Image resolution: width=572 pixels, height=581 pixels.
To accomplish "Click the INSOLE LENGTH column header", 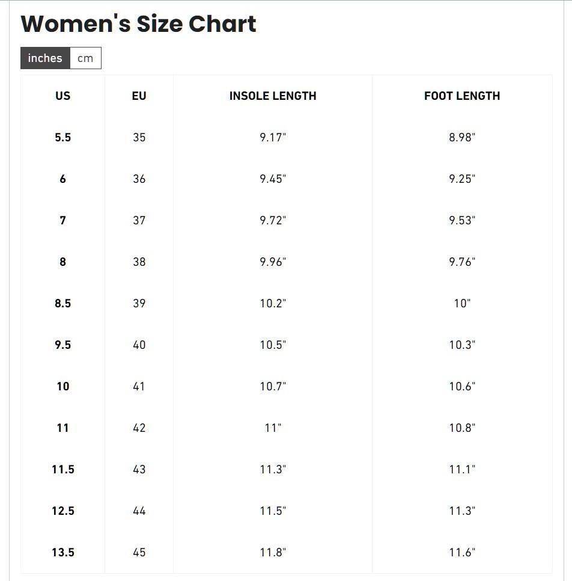I will pos(273,96).
